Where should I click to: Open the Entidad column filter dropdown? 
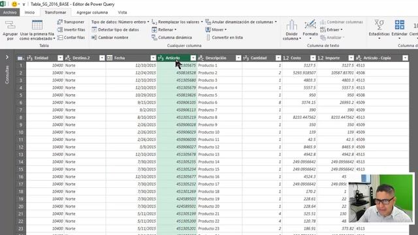[x=60, y=58]
